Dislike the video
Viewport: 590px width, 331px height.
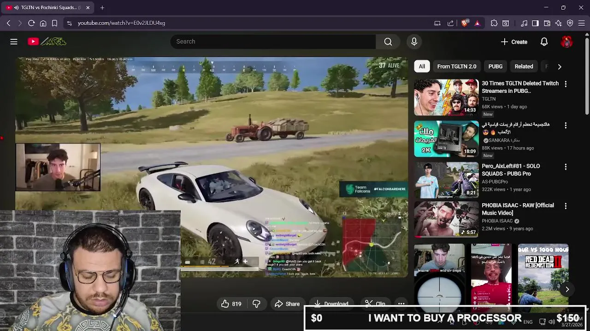(256, 304)
